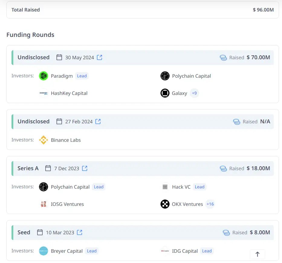Click the 'Total Raised' label
Image resolution: width=282 pixels, height=263 pixels.
[25, 10]
